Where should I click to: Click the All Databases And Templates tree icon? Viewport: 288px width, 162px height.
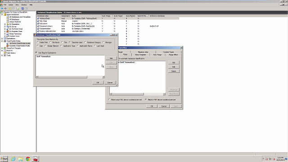point(8,17)
